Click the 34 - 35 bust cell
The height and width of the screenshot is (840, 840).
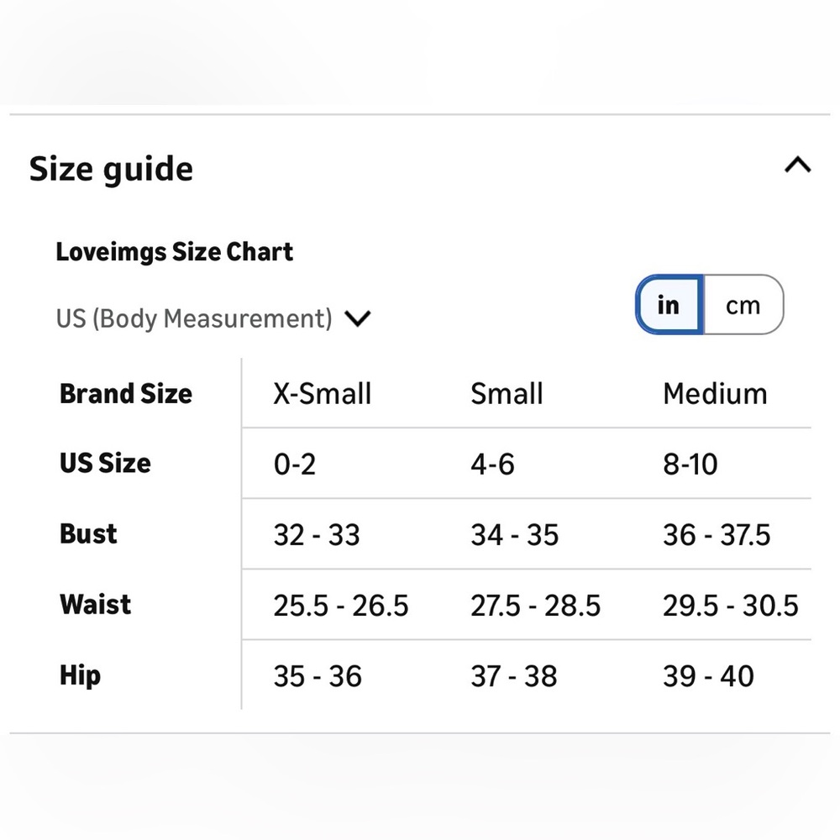[x=514, y=535]
